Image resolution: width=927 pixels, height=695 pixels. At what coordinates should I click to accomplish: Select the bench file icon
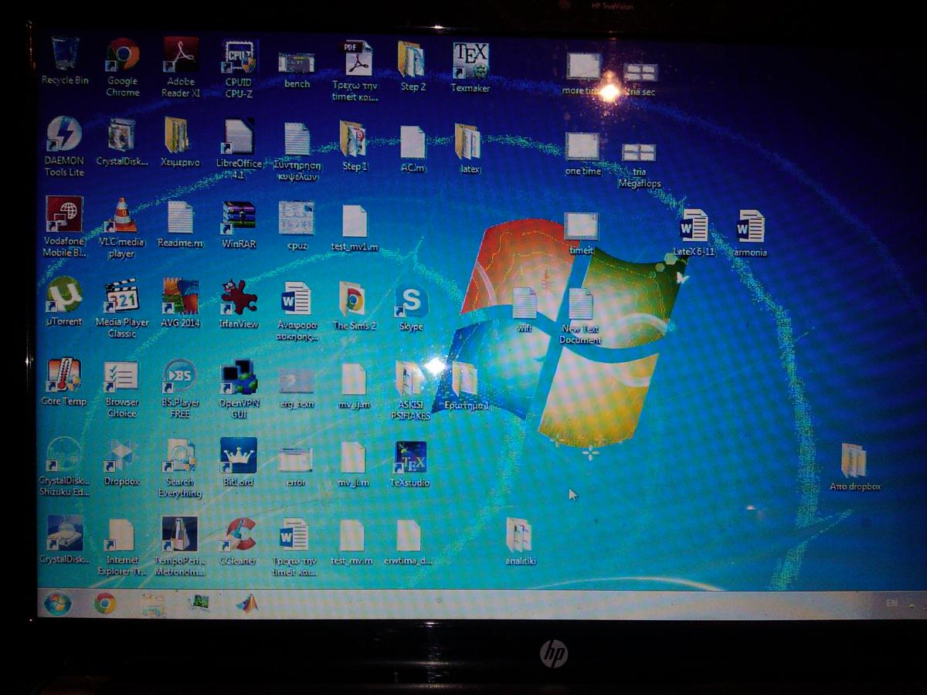point(297,63)
